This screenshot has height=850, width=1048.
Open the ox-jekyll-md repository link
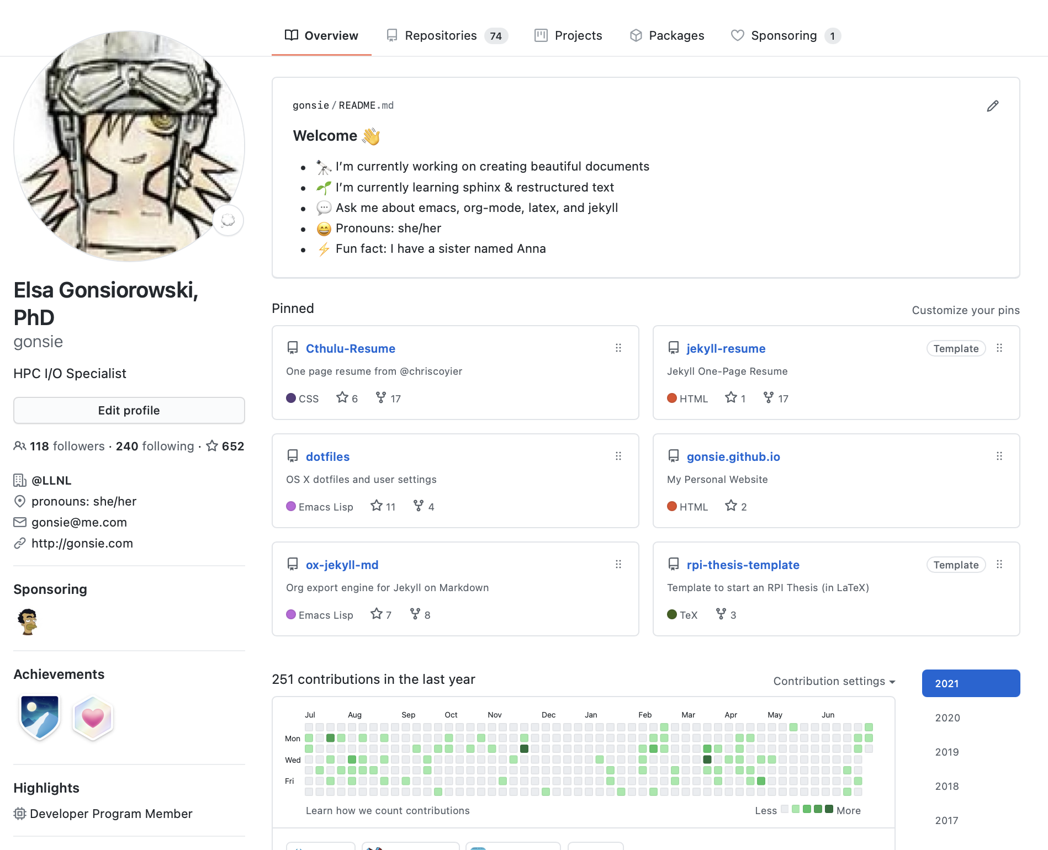click(x=342, y=565)
